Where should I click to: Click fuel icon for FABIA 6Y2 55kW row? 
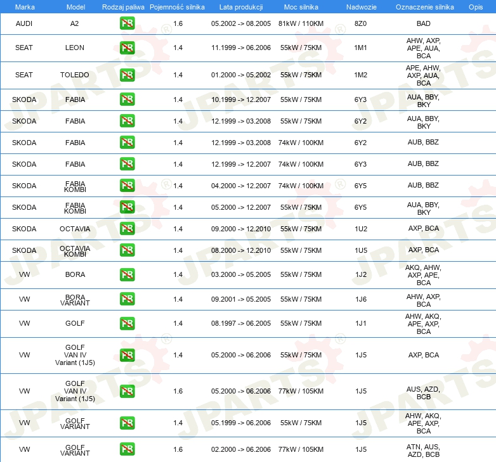(x=127, y=121)
